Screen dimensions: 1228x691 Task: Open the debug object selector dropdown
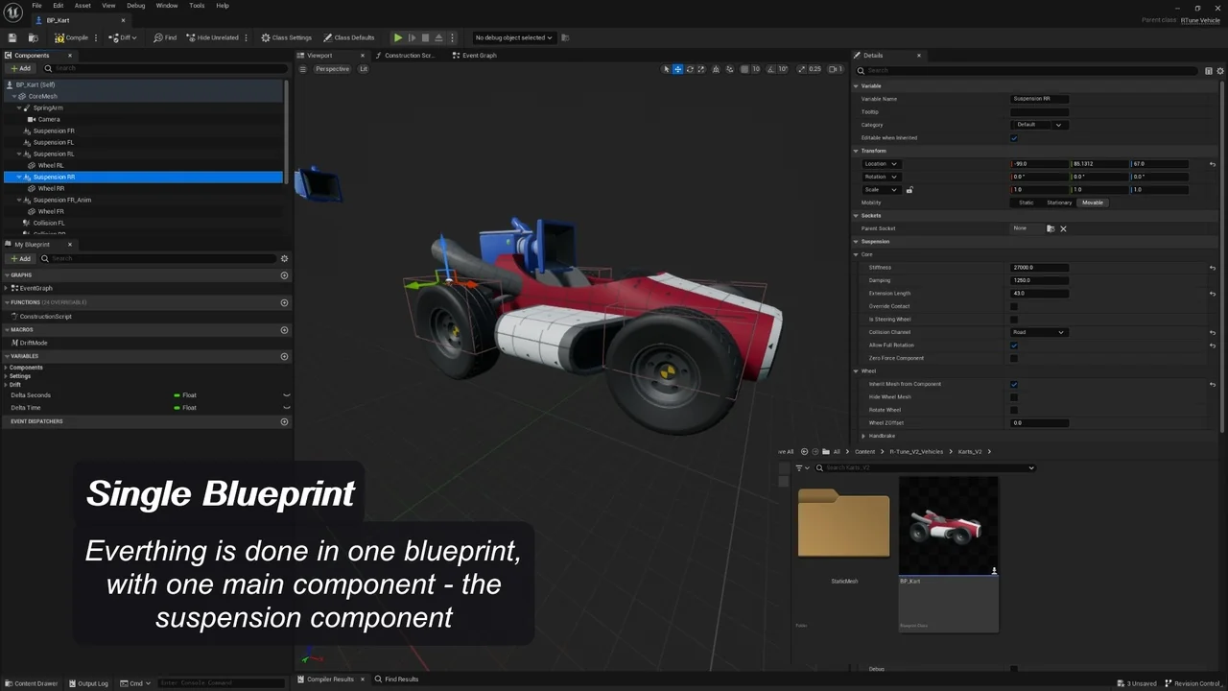[514, 37]
